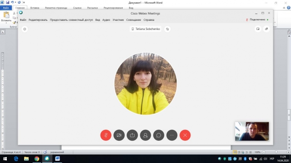The image size is (291, 163).
Task: Open Webex Редактировать menu
Action: point(38,20)
